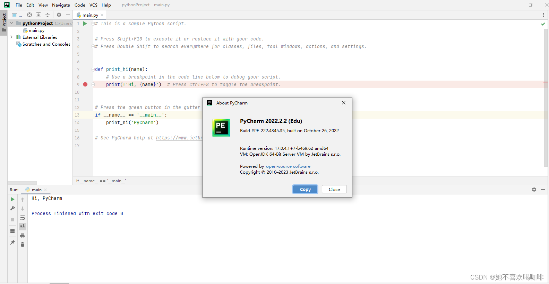This screenshot has width=549, height=284.
Task: Close the main run tab
Action: click(x=45, y=190)
